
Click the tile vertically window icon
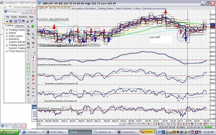20,21
